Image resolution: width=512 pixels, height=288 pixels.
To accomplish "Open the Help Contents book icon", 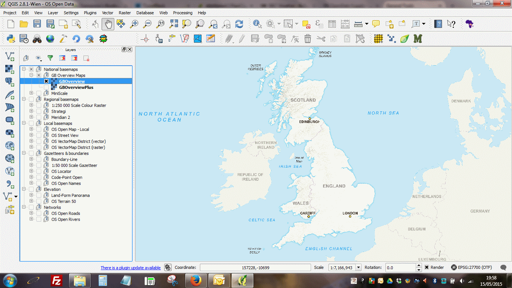I will (438, 24).
